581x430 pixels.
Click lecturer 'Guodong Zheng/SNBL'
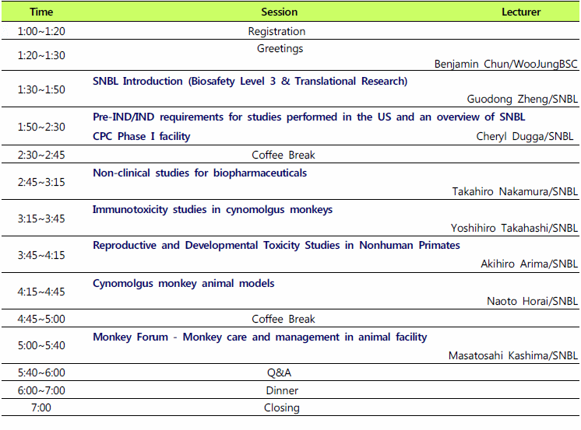pos(522,99)
